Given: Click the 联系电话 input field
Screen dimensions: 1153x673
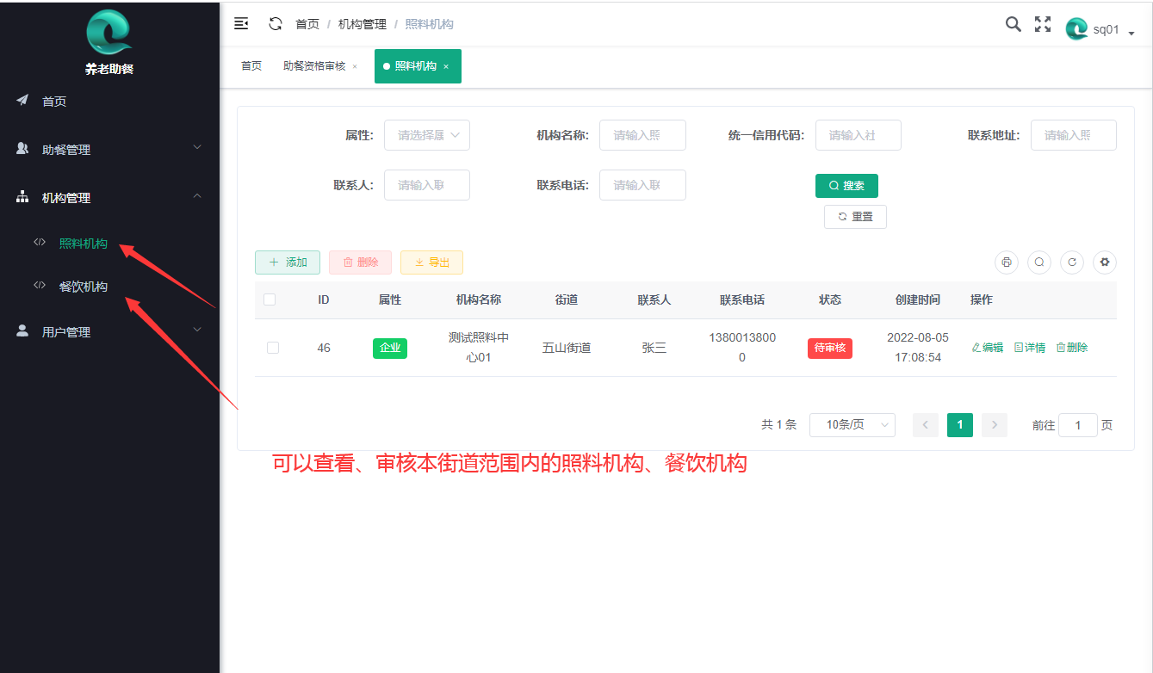Looking at the screenshot, I should [x=642, y=185].
